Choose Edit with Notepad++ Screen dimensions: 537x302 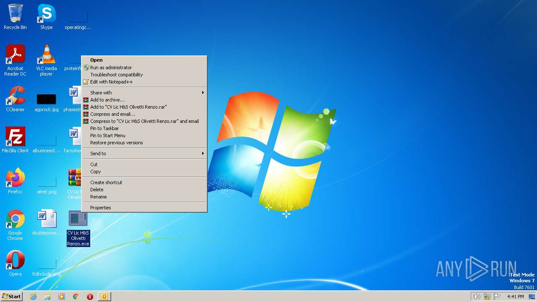click(x=144, y=82)
